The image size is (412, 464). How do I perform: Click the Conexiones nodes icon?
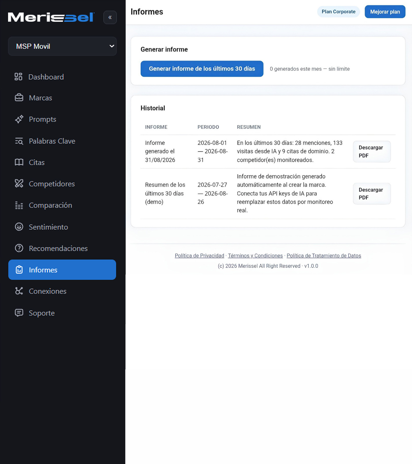(x=19, y=291)
